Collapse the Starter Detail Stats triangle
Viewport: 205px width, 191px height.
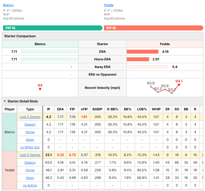click(x=5, y=101)
